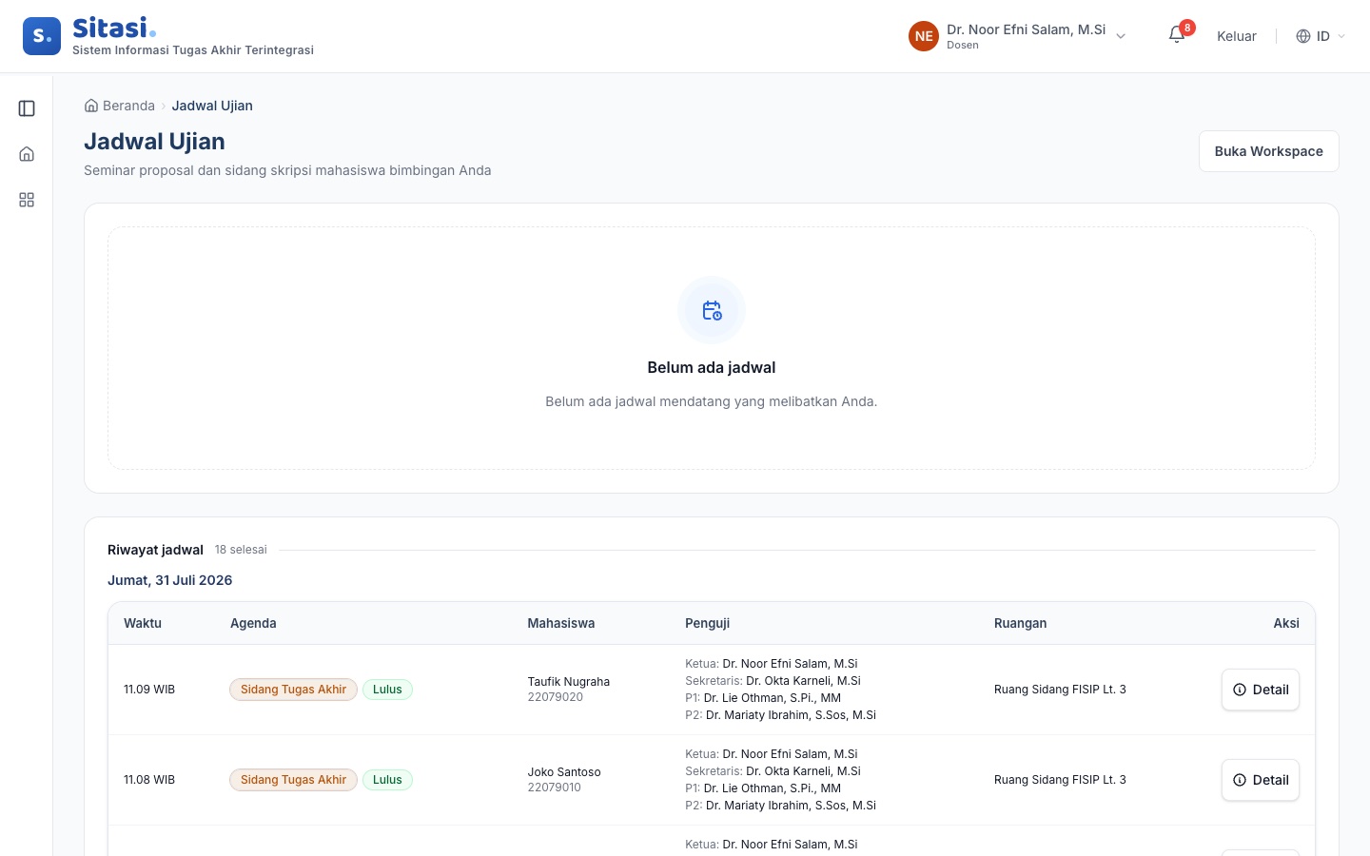Click the 11.09 WIB time cell
Viewport: 1370px width, 856px height.
tap(149, 690)
